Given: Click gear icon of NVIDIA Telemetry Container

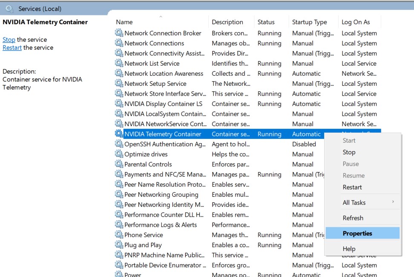Looking at the screenshot, I should tap(119, 134).
